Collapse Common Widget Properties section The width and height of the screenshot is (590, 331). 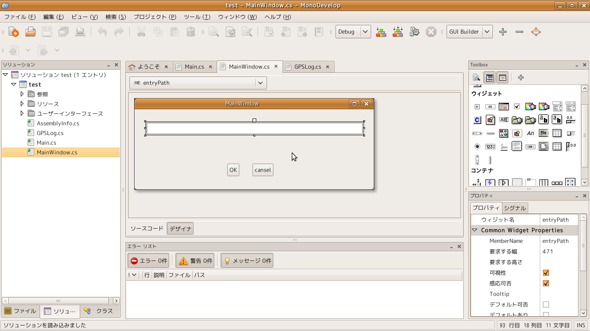474,230
